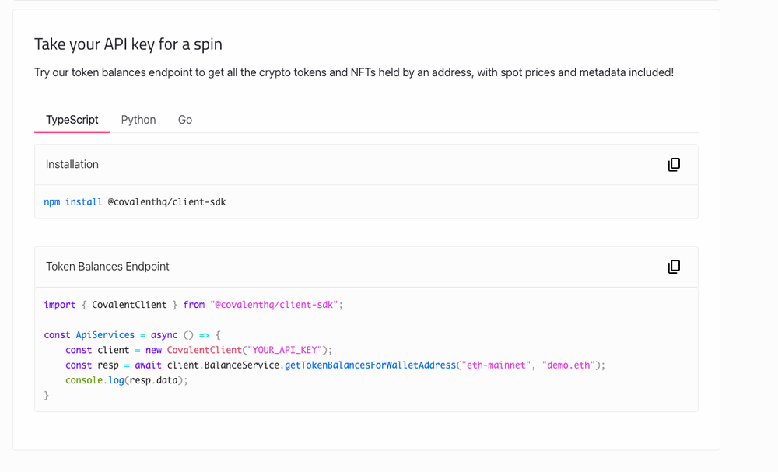The image size is (778, 472).
Task: Click getTokenBalancesForWalletAddress in the code
Action: tap(370, 365)
